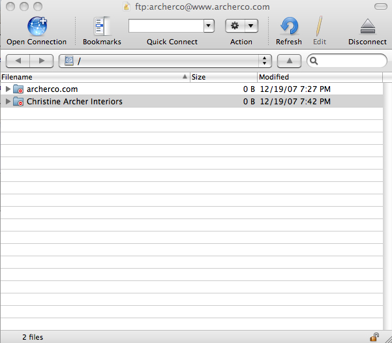Go forward with the right arrow button

point(42,61)
